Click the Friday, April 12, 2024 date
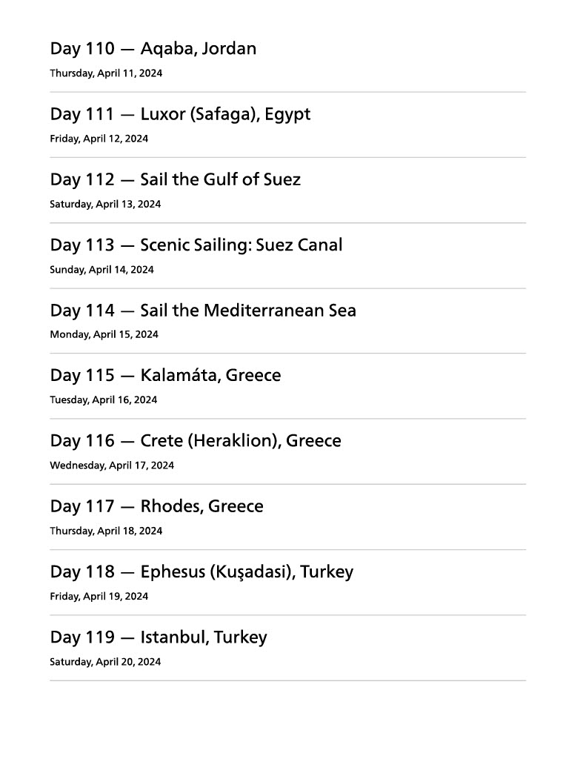 click(99, 139)
